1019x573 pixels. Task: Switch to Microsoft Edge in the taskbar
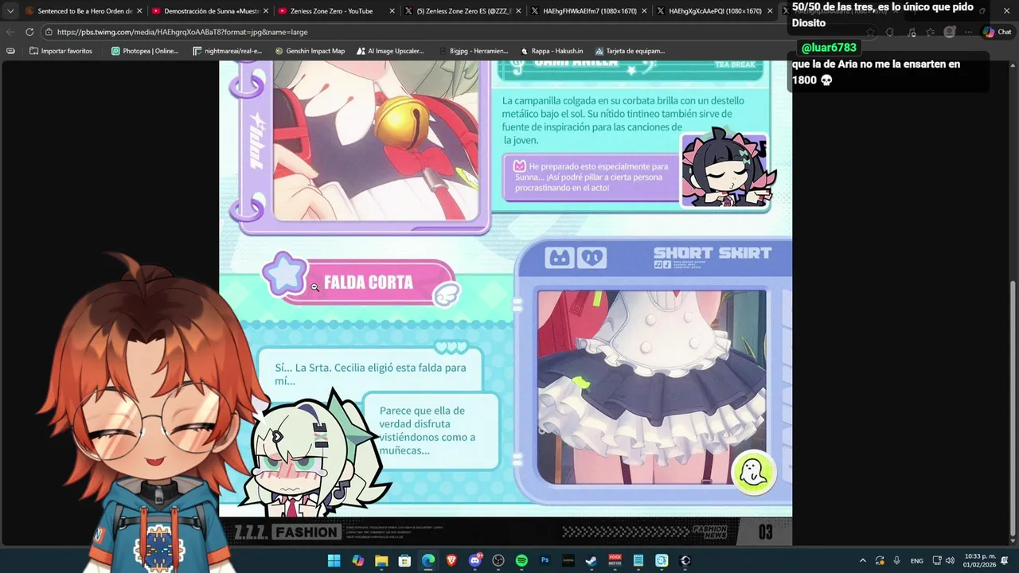click(x=428, y=560)
